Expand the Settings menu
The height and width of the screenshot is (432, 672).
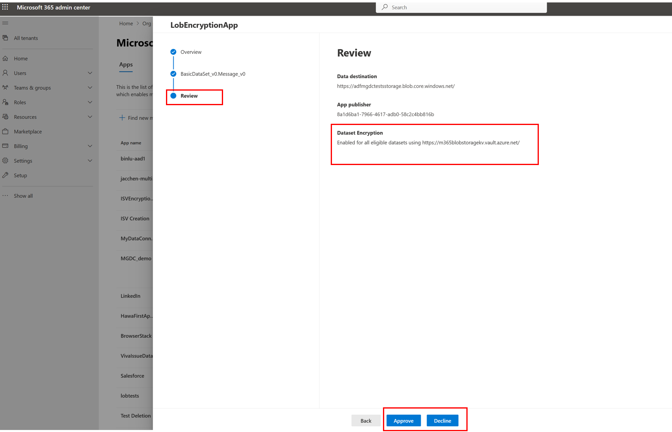pyautogui.click(x=89, y=161)
